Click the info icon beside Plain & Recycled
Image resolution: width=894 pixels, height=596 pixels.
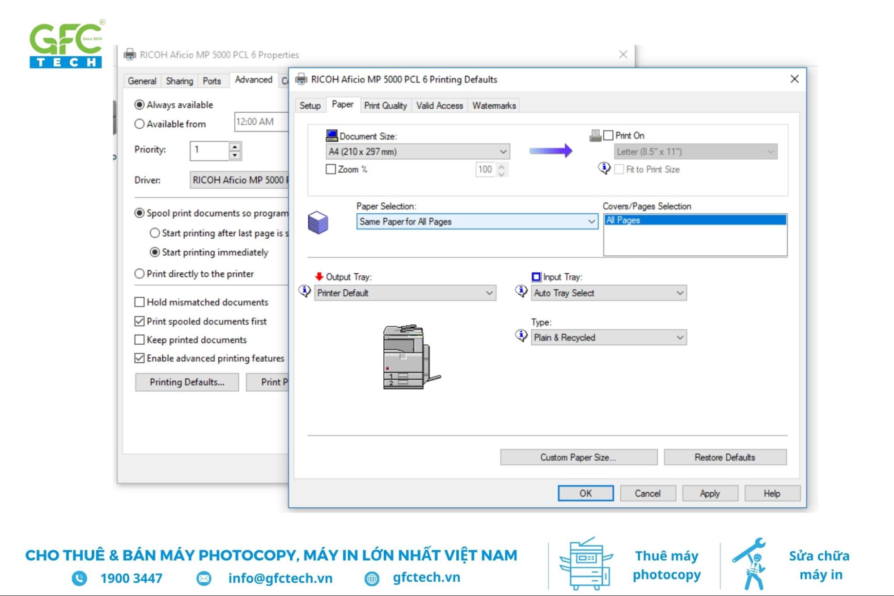(521, 336)
